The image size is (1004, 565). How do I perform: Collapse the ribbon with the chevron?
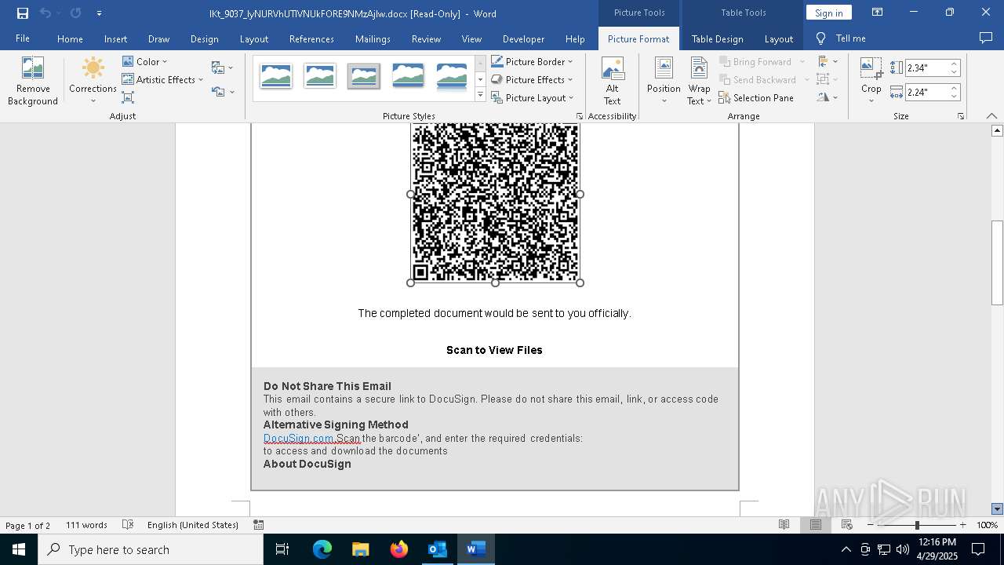(992, 116)
